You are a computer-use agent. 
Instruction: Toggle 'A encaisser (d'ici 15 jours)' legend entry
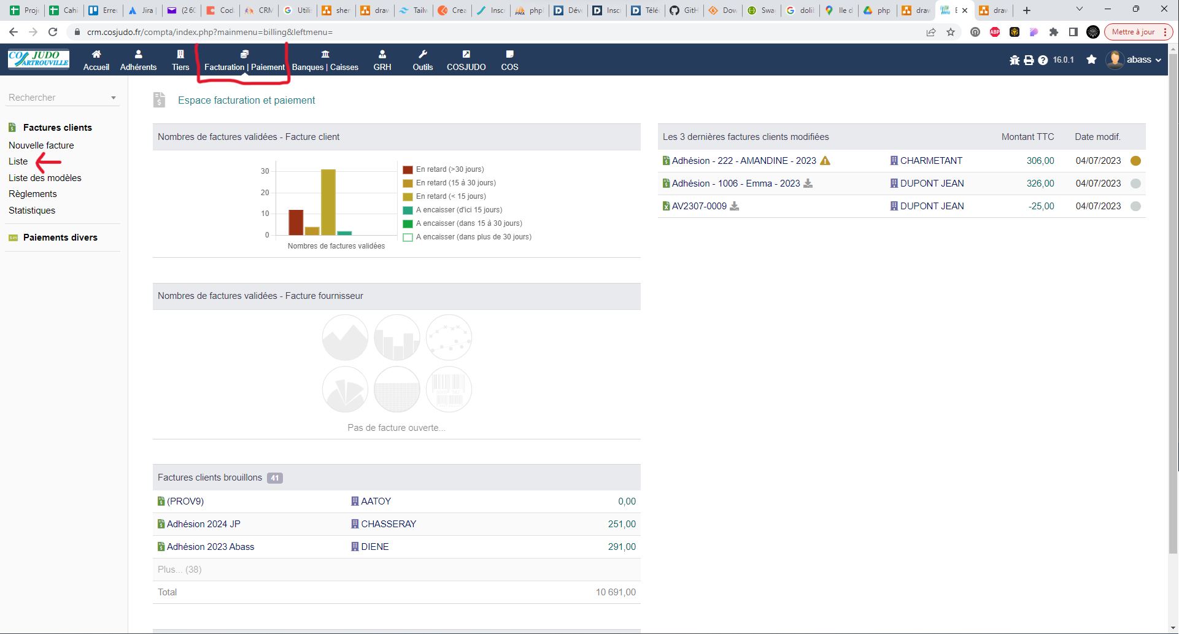[458, 210]
